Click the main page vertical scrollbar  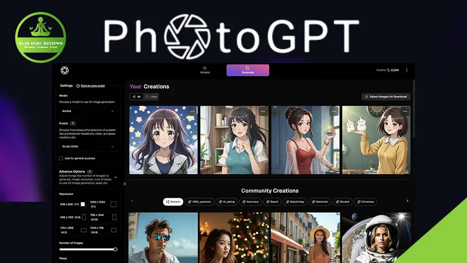(x=413, y=109)
